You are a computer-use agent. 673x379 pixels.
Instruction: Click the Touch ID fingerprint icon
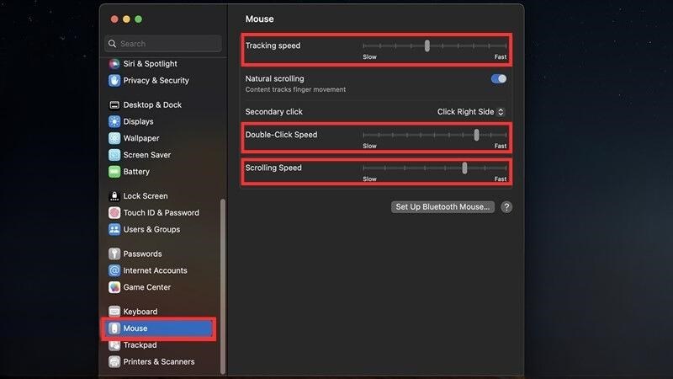114,213
